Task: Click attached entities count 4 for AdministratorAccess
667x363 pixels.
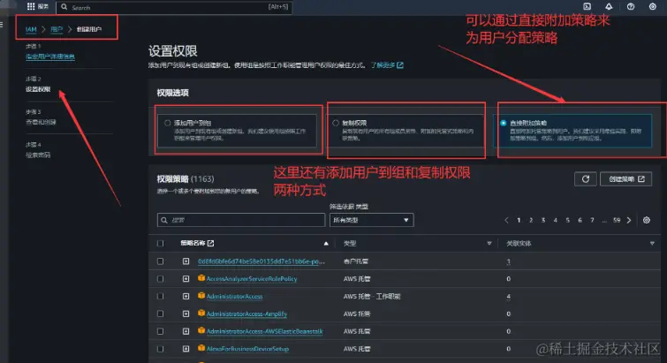Action: [508, 296]
